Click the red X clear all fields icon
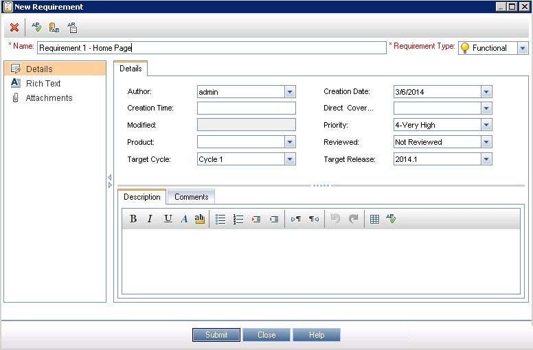 (14, 27)
